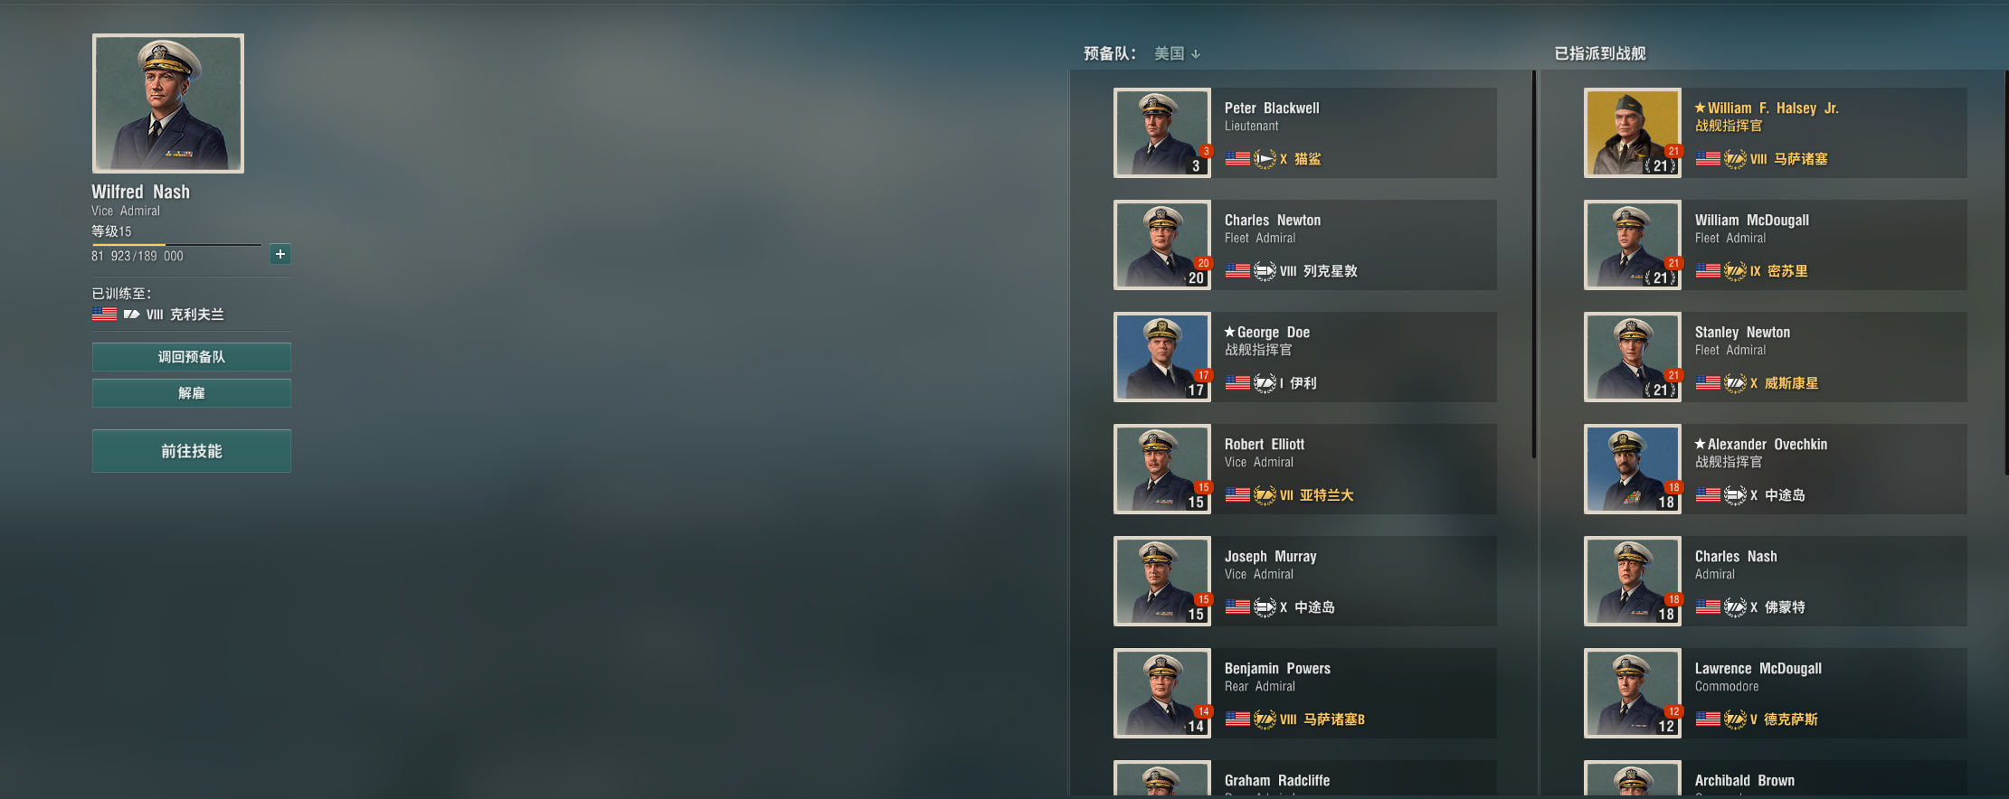Click the plus icon beside commander XP
Viewport: 2009px width, 799px height.
point(280,254)
